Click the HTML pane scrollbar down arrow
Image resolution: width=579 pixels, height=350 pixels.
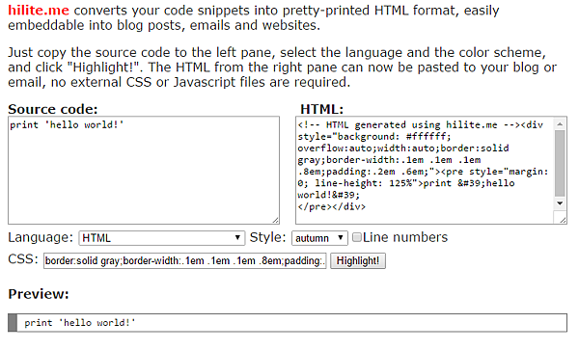[560, 203]
